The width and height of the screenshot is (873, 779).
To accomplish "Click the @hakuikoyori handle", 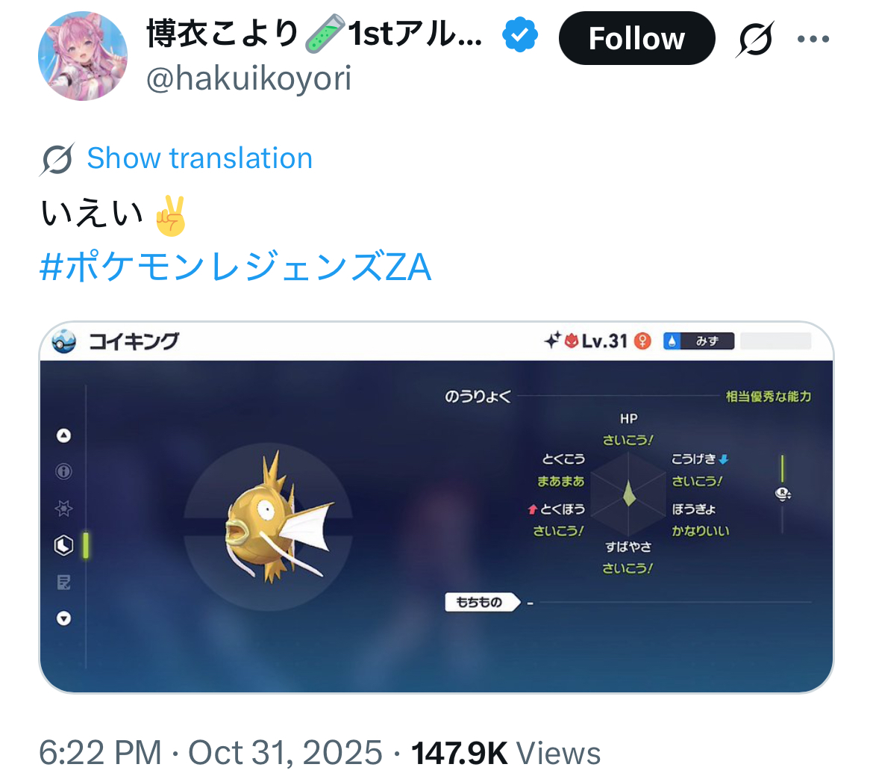I will pyautogui.click(x=248, y=78).
